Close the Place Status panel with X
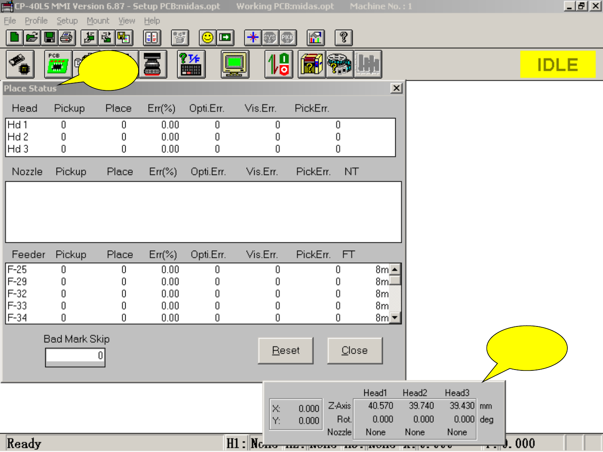Image resolution: width=603 pixels, height=452 pixels. click(x=396, y=88)
